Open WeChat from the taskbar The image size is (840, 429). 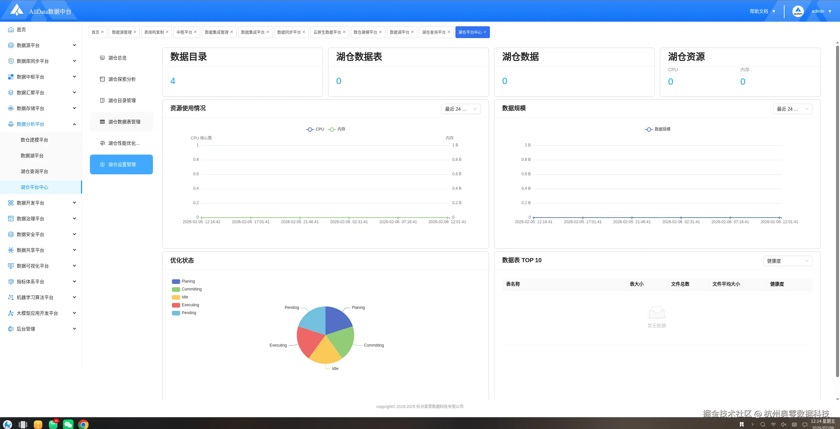68,424
